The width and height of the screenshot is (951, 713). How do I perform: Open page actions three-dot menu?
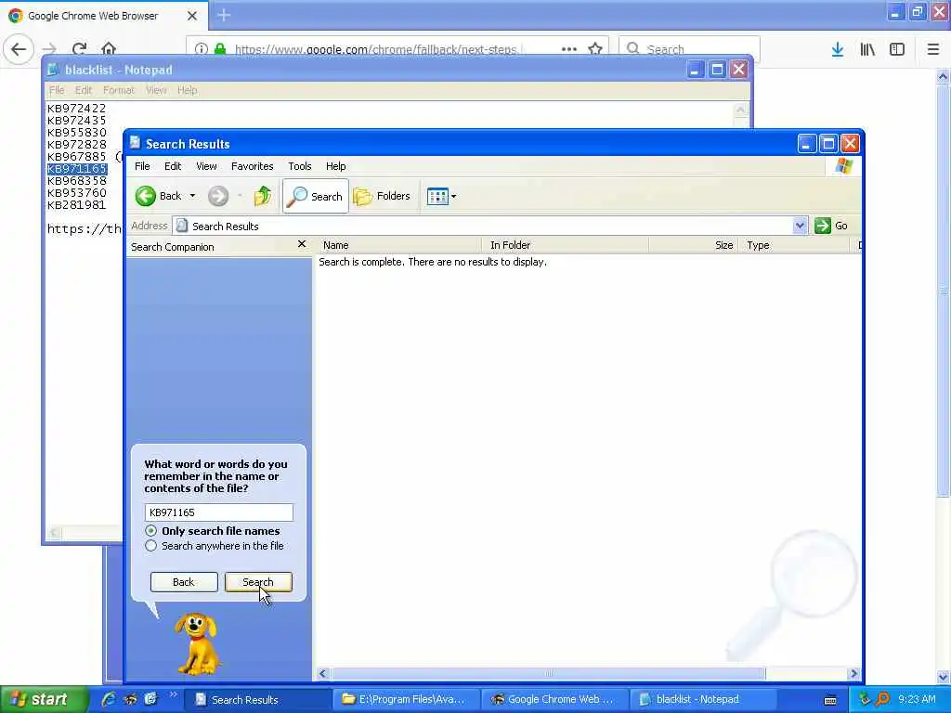tap(569, 48)
